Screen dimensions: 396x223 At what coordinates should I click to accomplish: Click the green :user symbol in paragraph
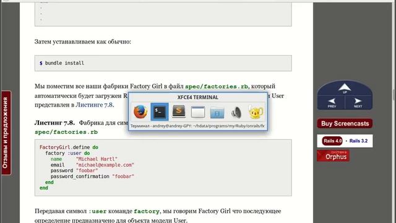(x=98, y=211)
